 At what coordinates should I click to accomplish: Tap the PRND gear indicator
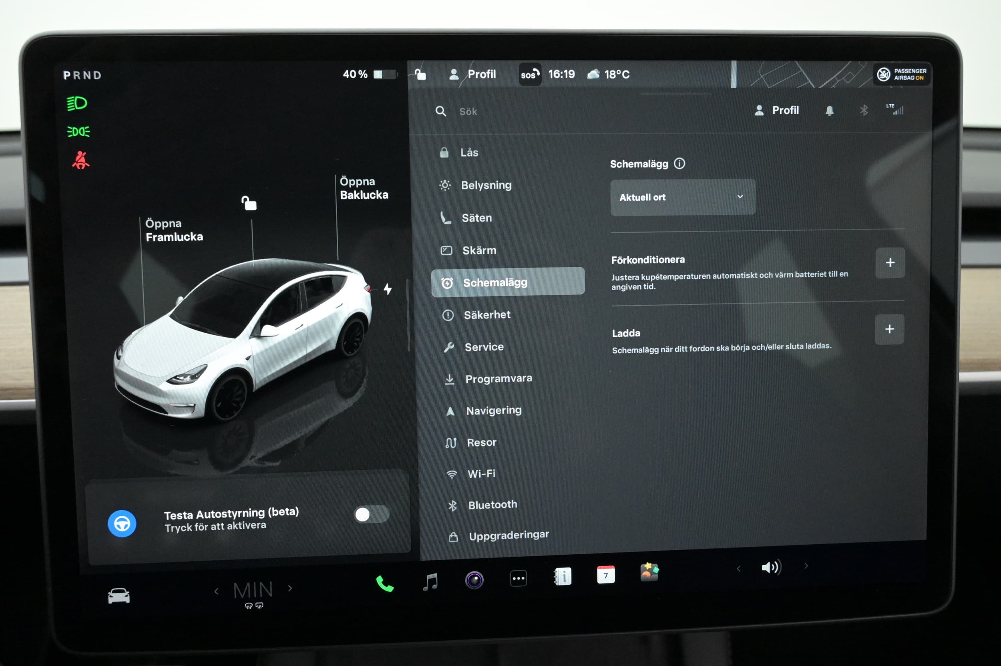[82, 75]
